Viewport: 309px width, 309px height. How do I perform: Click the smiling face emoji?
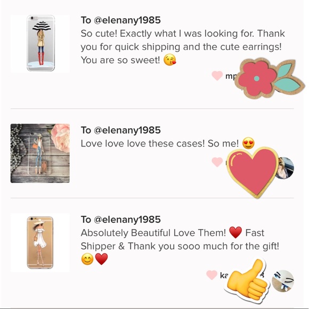[x=87, y=259]
